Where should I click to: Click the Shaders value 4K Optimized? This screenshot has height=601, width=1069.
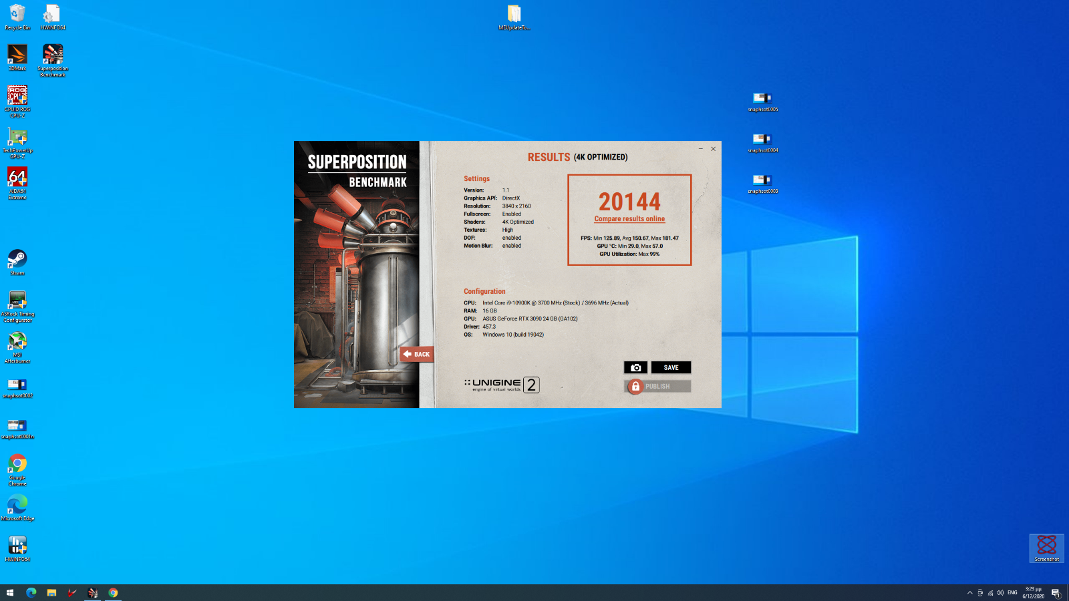[x=518, y=222]
